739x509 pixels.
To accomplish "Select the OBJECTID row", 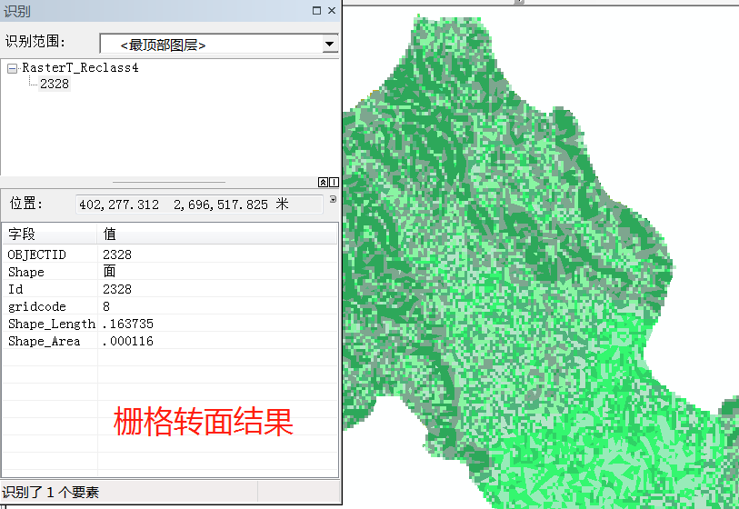I will [50, 254].
